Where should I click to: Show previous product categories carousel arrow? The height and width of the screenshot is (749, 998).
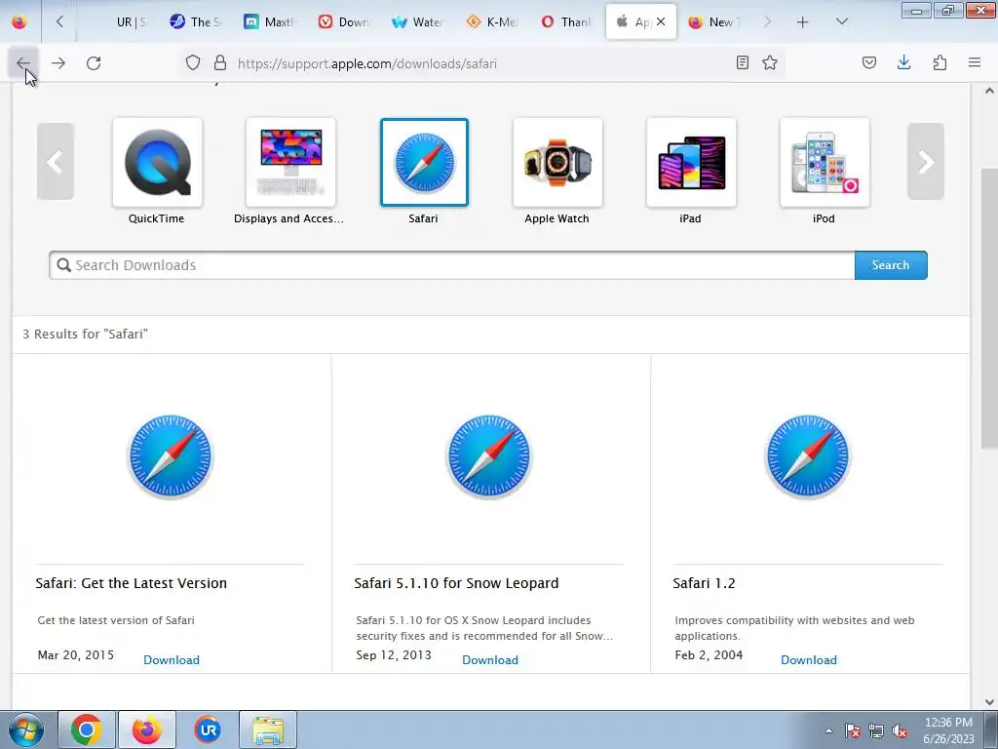pyautogui.click(x=56, y=161)
